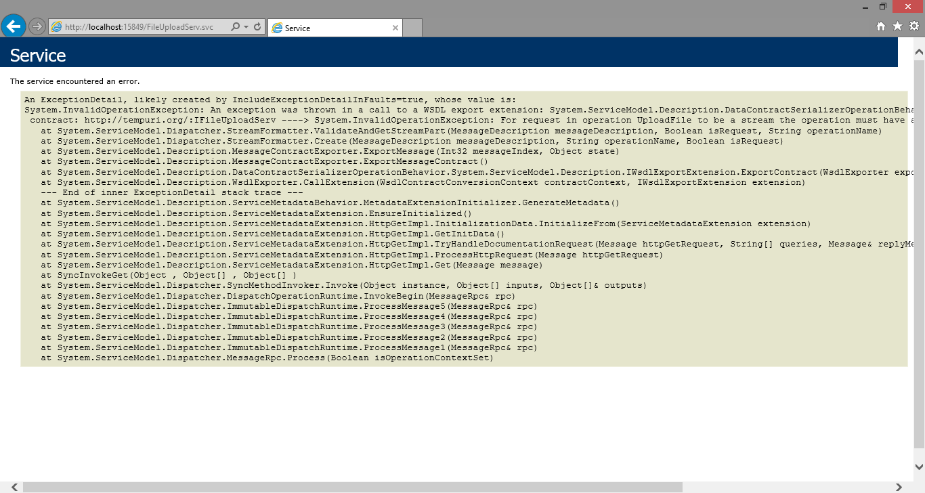
Task: Open a new blank tab
Action: [412, 28]
